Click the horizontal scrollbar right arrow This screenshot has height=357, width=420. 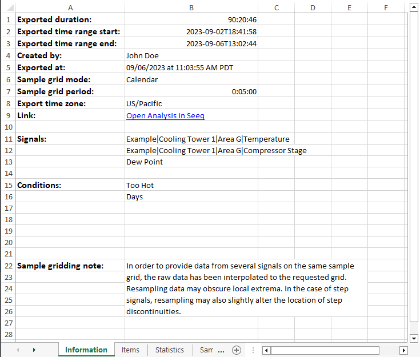(x=403, y=350)
